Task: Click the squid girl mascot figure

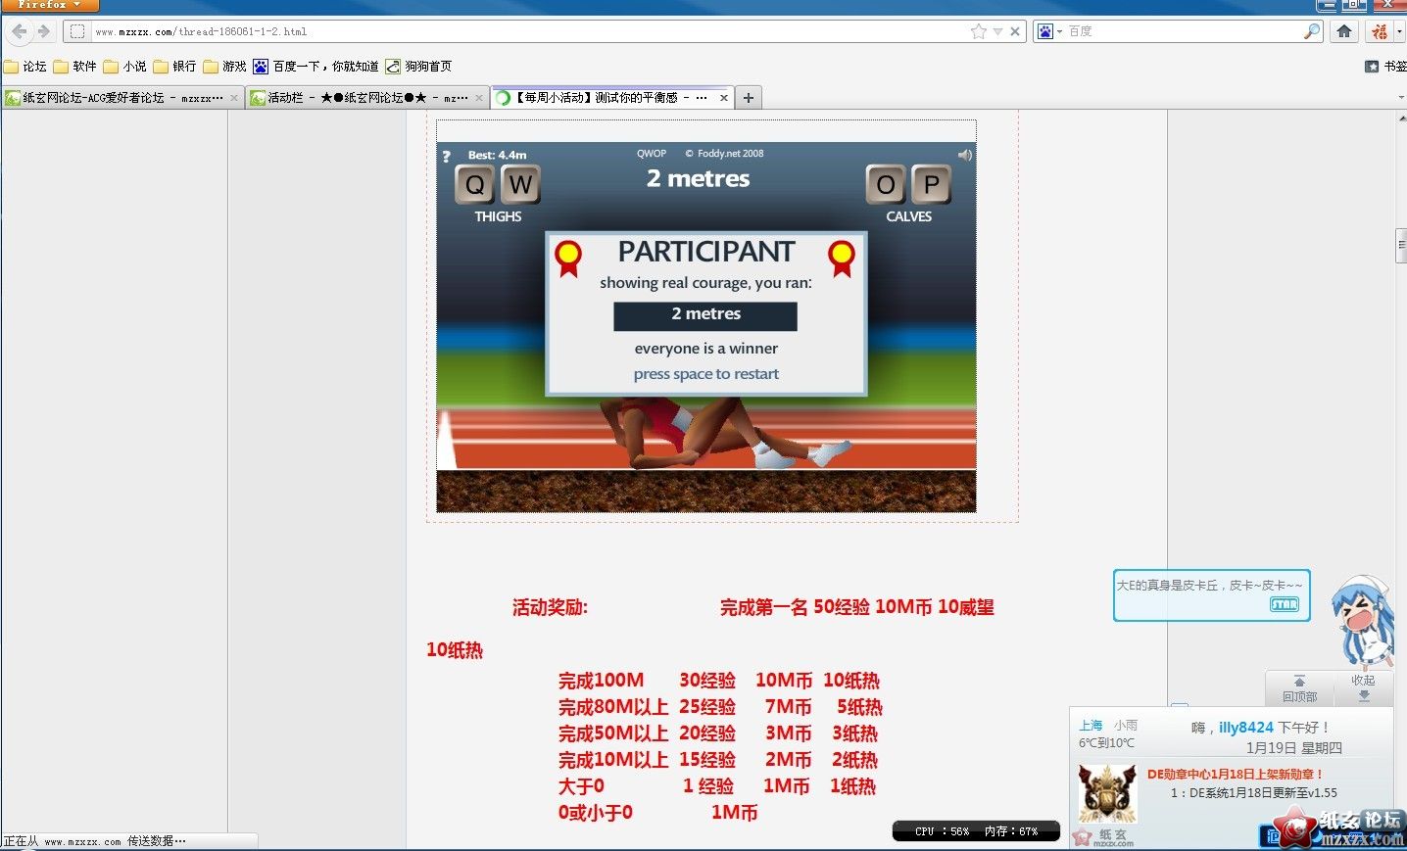Action: [x=1364, y=622]
